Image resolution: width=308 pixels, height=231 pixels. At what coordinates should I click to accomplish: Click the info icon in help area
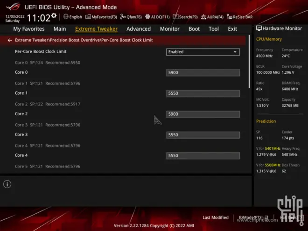click(x=7, y=184)
